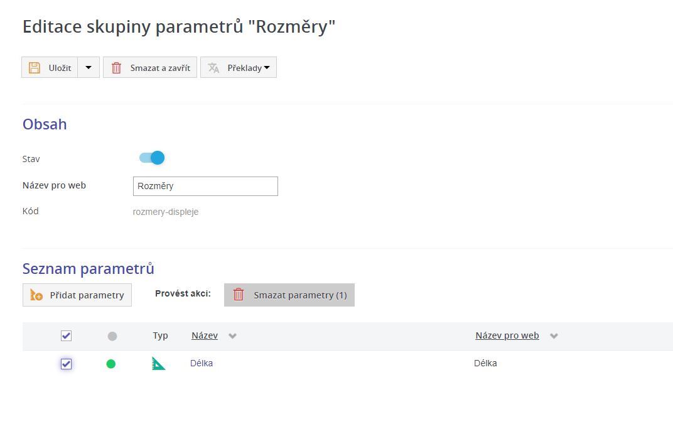The height and width of the screenshot is (436, 673).
Task: Click the green status dot of Délka
Action: pos(111,364)
